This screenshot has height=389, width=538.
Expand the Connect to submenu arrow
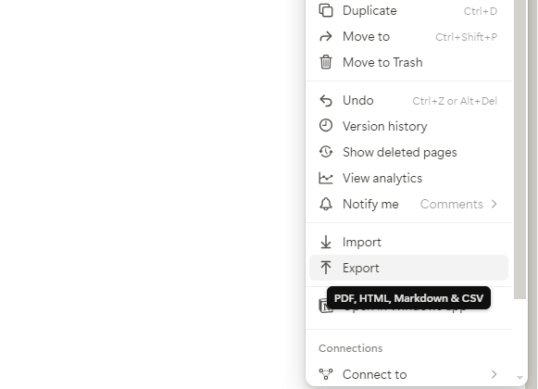click(494, 374)
